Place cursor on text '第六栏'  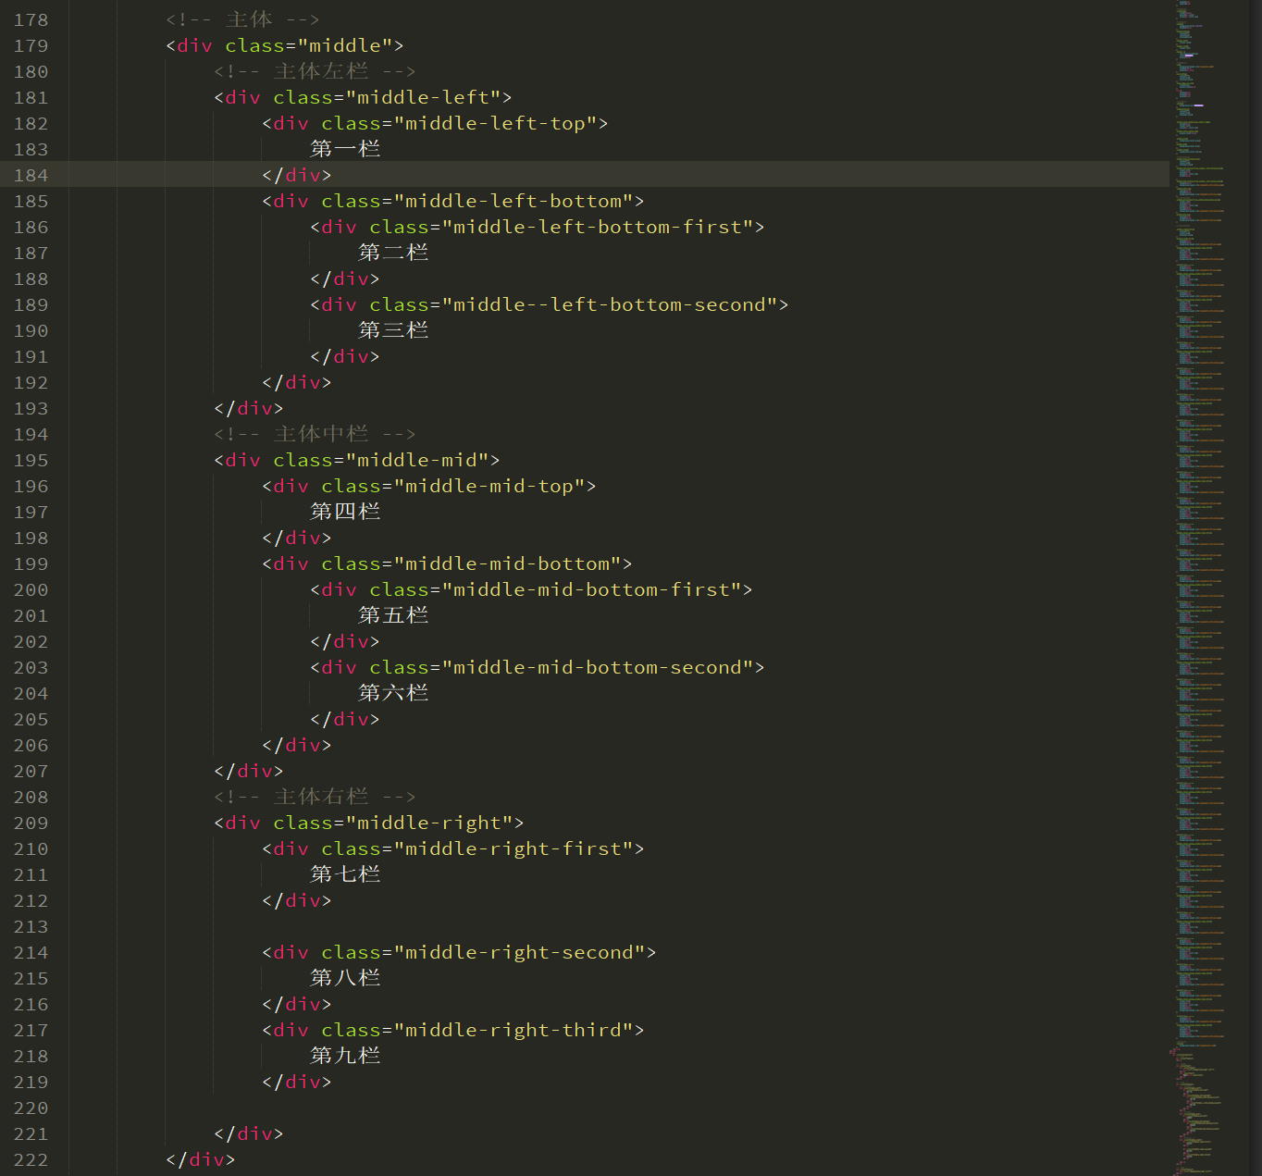(x=393, y=693)
